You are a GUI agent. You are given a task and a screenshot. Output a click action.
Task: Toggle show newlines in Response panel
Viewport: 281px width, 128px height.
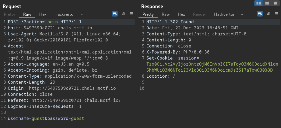point(268,14)
